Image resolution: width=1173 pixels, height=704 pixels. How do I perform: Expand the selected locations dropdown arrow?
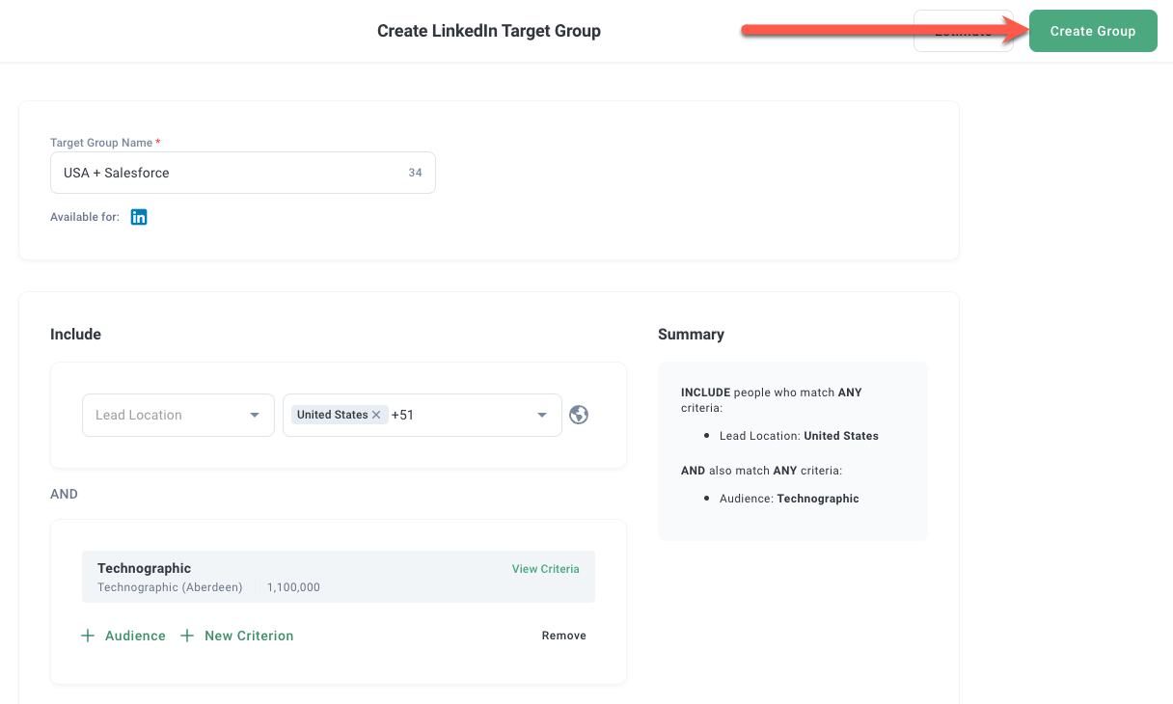pos(541,416)
